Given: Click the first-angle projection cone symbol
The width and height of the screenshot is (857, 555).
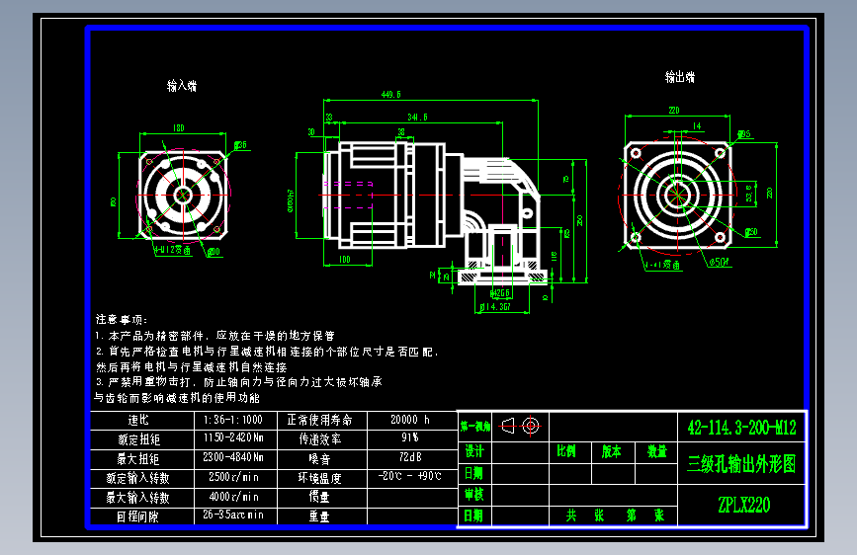Looking at the screenshot, I should pos(508,426).
